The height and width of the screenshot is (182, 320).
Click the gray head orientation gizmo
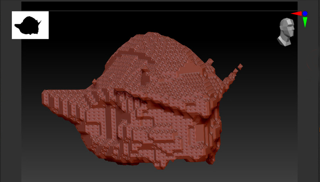click(286, 32)
